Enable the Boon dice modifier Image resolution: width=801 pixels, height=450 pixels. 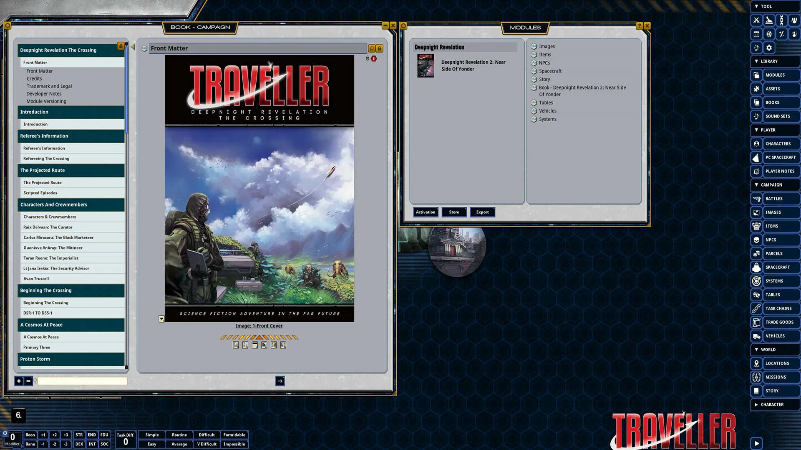click(x=30, y=435)
